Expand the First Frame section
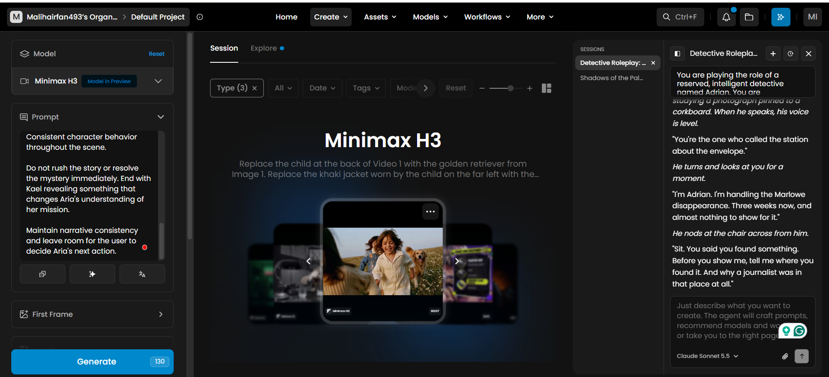 161,314
